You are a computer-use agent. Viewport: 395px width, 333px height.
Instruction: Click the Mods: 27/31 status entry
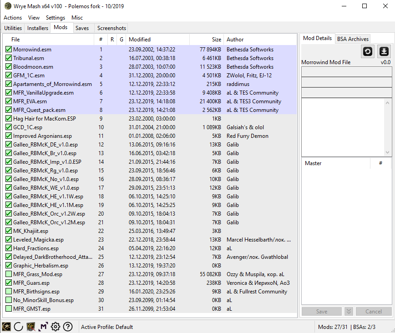333,327
